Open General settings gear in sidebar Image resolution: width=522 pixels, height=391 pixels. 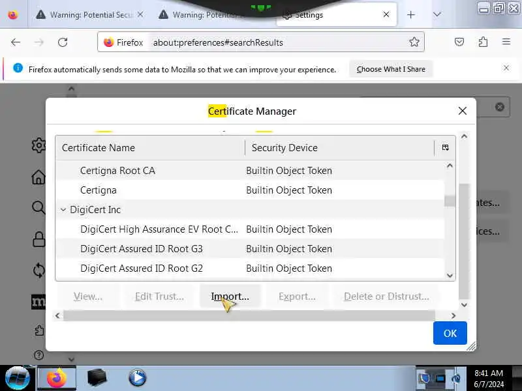(x=39, y=145)
